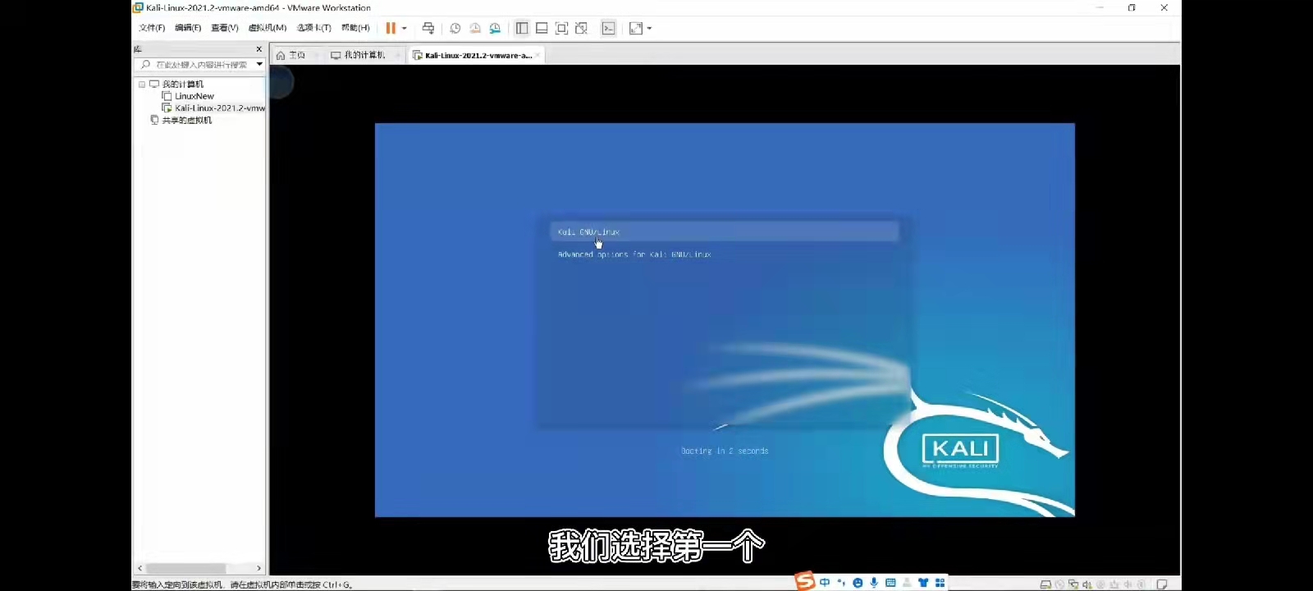
Task: Click the stretch guest display icon
Action: [x=636, y=28]
